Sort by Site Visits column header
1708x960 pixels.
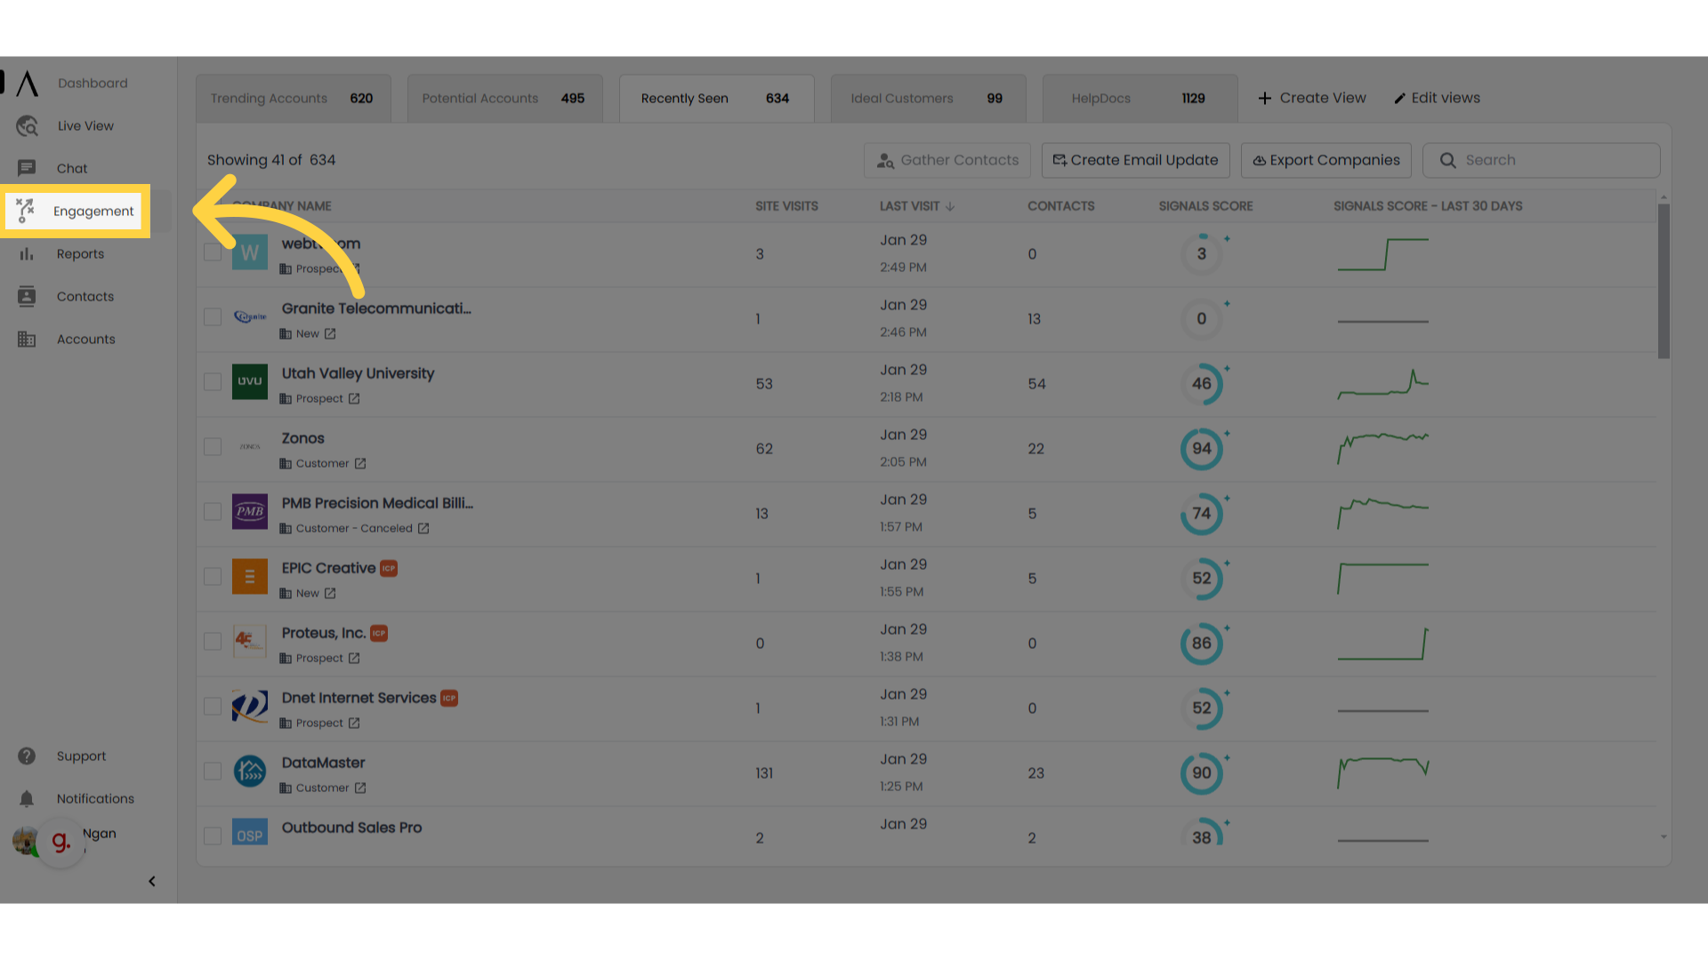pyautogui.click(x=786, y=206)
